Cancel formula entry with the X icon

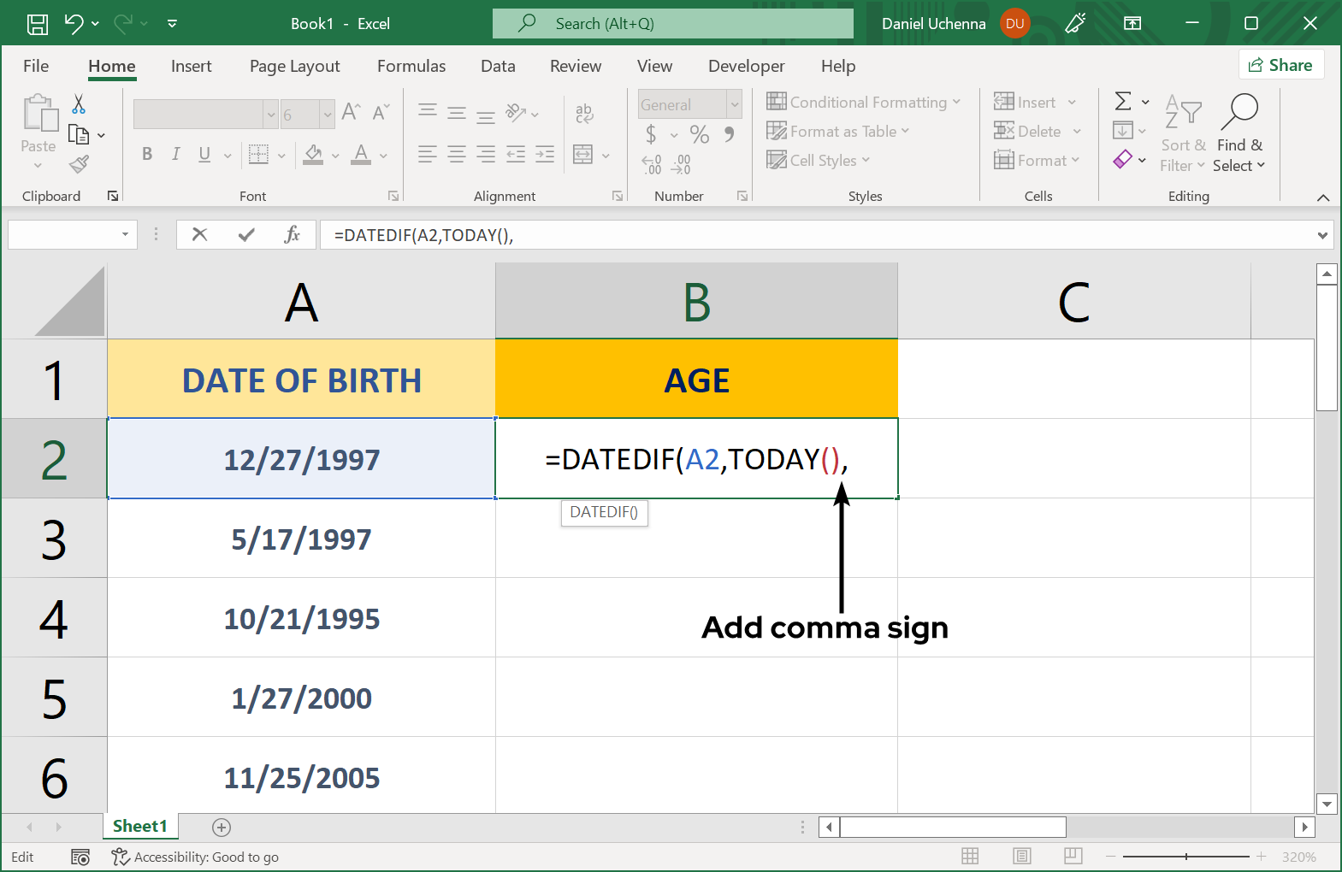[x=199, y=234]
